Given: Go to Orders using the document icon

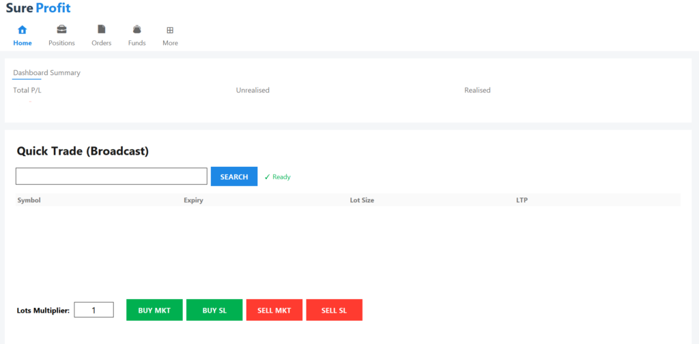Looking at the screenshot, I should tap(102, 30).
